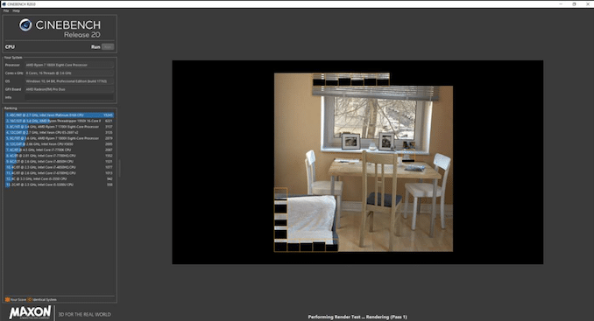This screenshot has height=321, width=594.
Task: Select the GFX Board field AMD Radeon Pro Duo
Action: pos(69,89)
